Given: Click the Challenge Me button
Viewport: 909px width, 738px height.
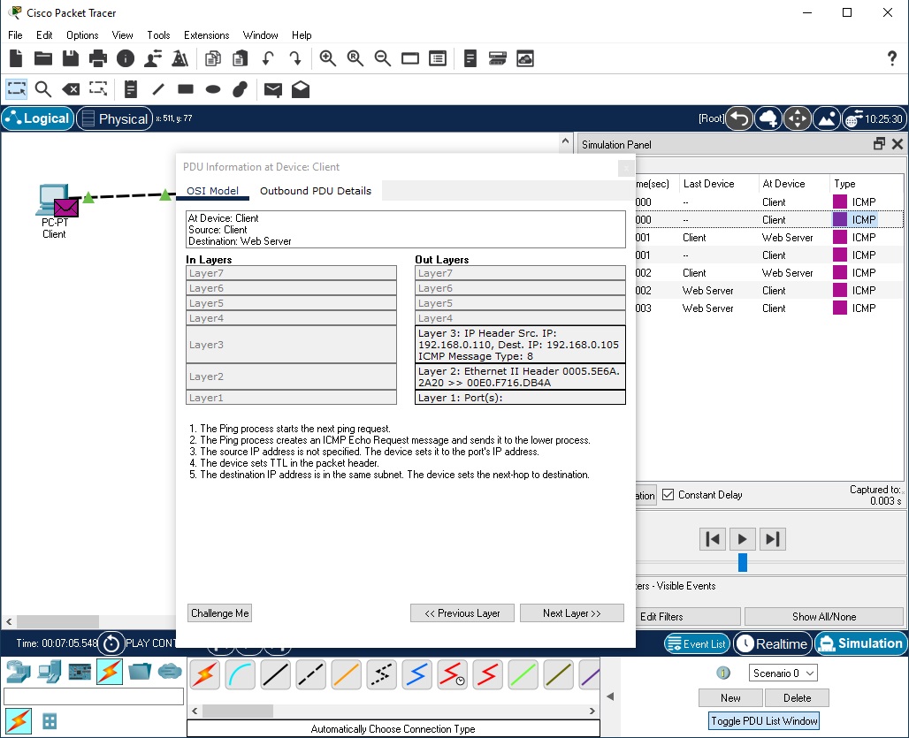Looking at the screenshot, I should click(x=219, y=612).
